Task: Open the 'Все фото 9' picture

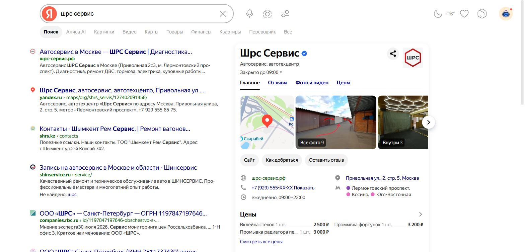Action: pyautogui.click(x=336, y=122)
